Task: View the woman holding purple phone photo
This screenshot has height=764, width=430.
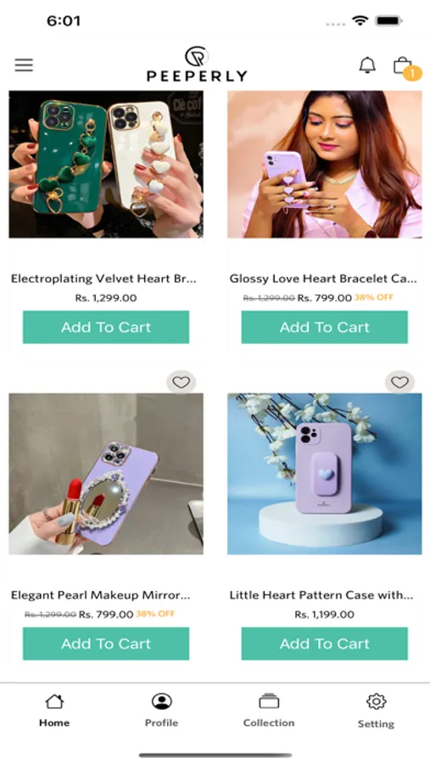Action: (324, 164)
